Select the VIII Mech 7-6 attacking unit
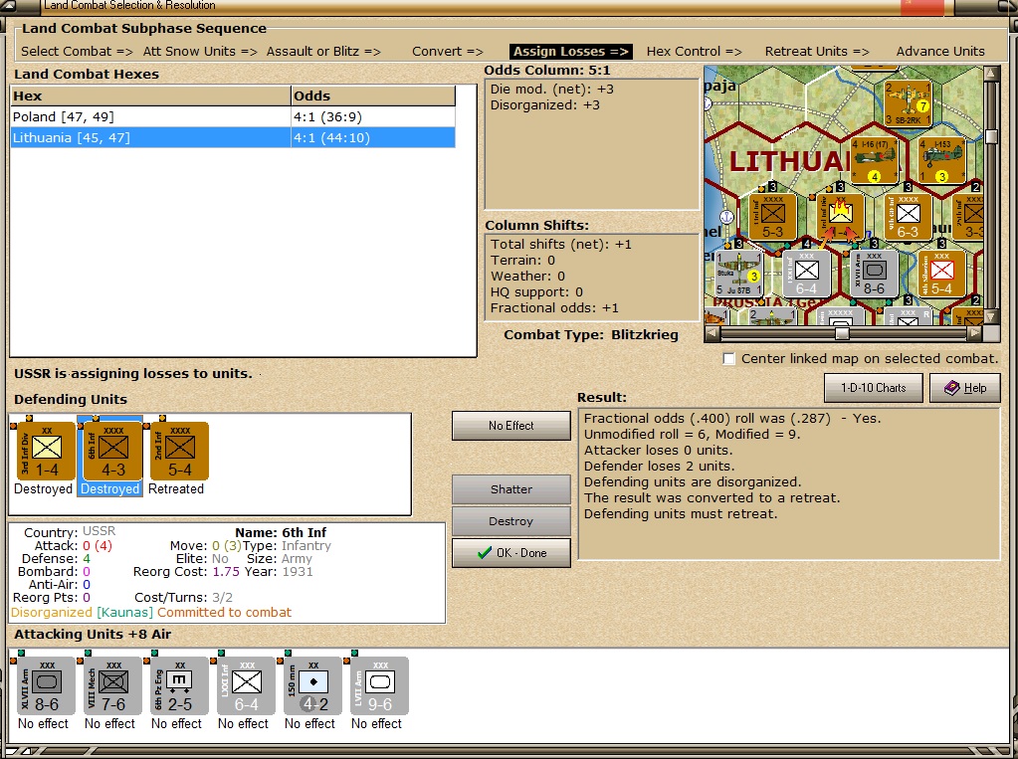The width and height of the screenshot is (1018, 759). click(113, 685)
